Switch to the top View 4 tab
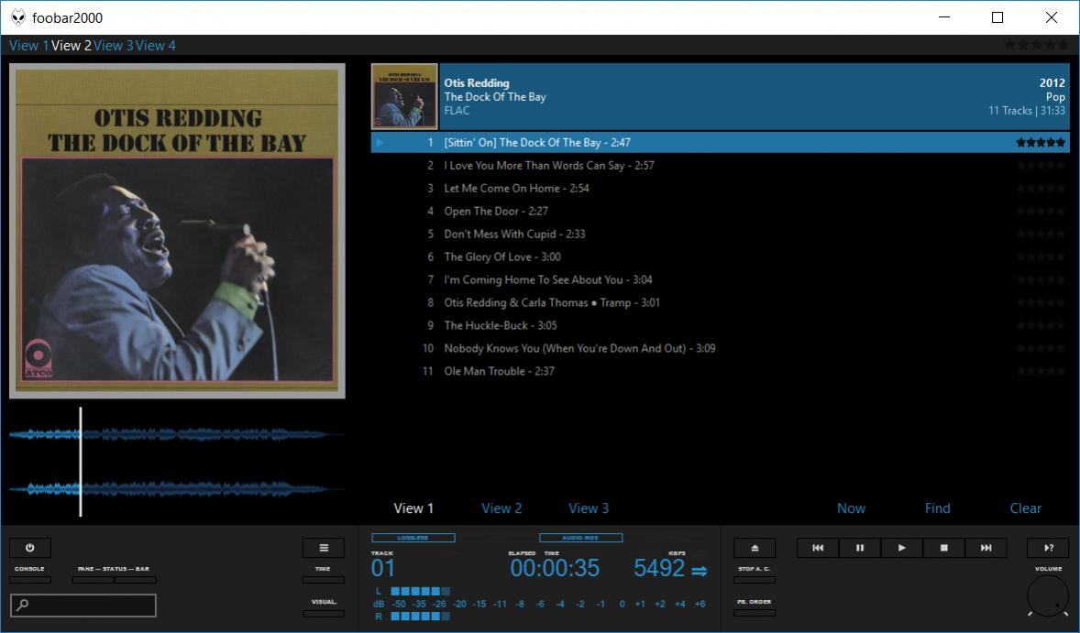This screenshot has height=633, width=1080. 156,46
